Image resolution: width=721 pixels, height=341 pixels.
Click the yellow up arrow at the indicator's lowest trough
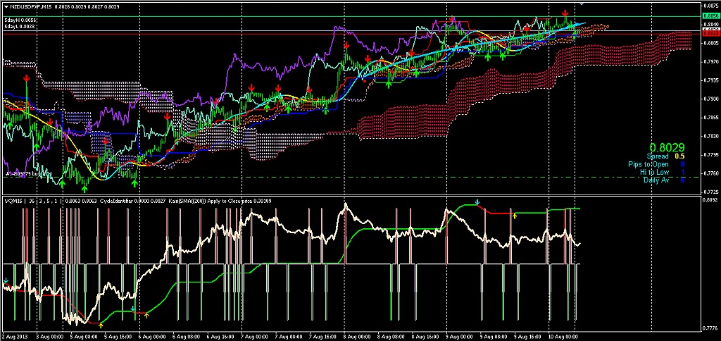pyautogui.click(x=101, y=325)
